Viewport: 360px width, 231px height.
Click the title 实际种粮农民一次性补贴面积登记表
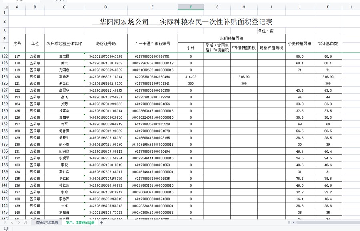point(216,22)
